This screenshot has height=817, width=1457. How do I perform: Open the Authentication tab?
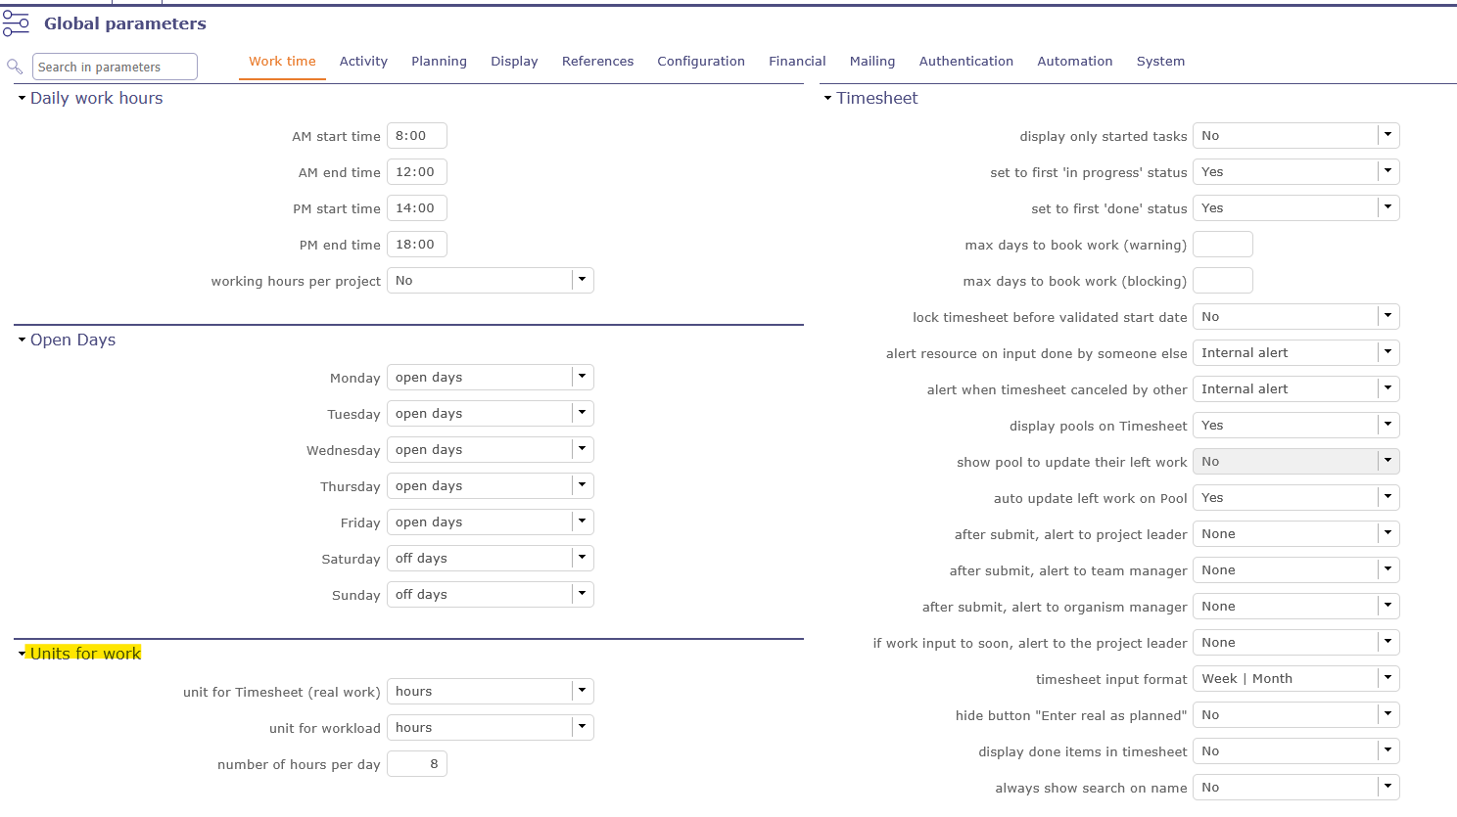965,61
